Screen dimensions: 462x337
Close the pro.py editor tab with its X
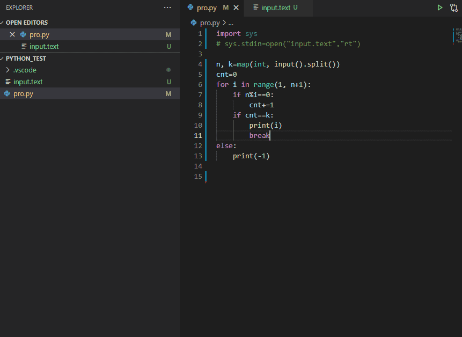click(x=236, y=8)
